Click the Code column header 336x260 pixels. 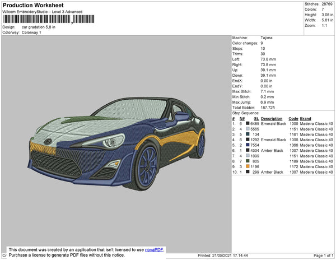pos(293,119)
